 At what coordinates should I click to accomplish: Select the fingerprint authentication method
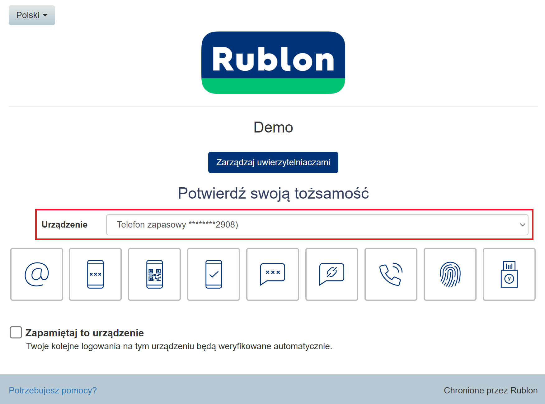[450, 274]
